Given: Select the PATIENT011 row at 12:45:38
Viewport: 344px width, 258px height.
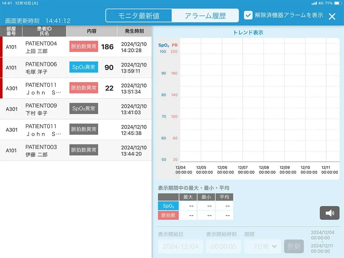Looking at the screenshot, I should click(x=76, y=129).
